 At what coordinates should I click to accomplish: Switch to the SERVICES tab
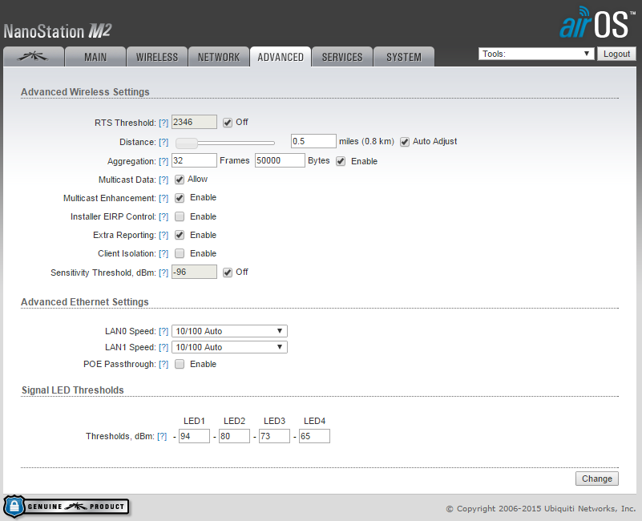342,57
